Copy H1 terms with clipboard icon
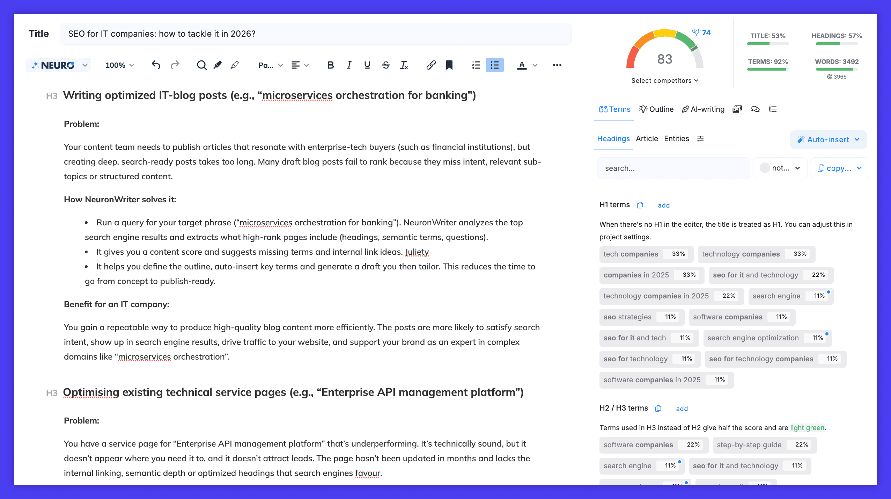 coord(640,205)
